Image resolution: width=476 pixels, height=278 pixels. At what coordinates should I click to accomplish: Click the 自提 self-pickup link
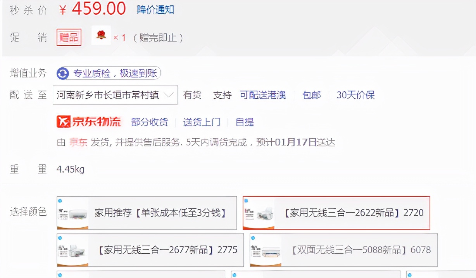(244, 122)
